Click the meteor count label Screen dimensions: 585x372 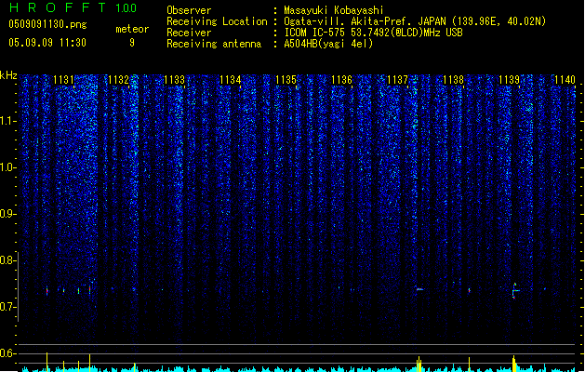pos(132,29)
